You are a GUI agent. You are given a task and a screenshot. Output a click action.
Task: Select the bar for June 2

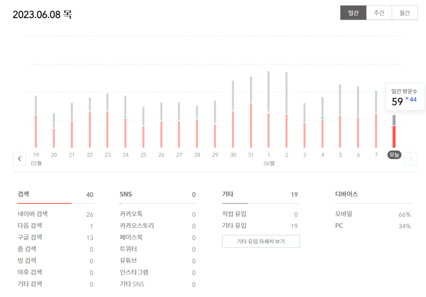point(286,110)
